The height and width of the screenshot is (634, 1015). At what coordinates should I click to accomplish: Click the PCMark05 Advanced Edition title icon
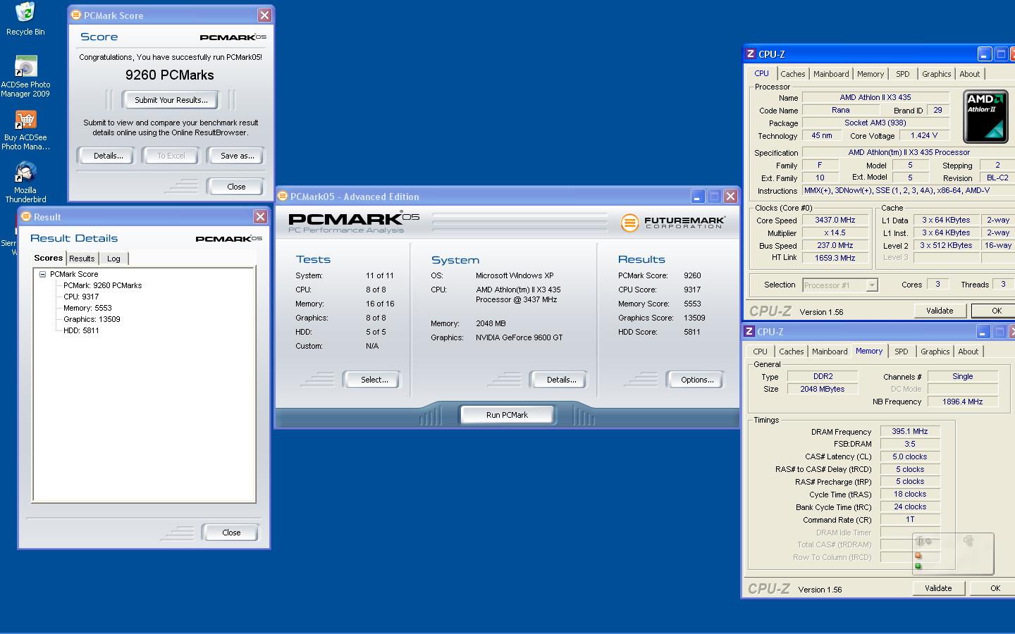tap(282, 196)
